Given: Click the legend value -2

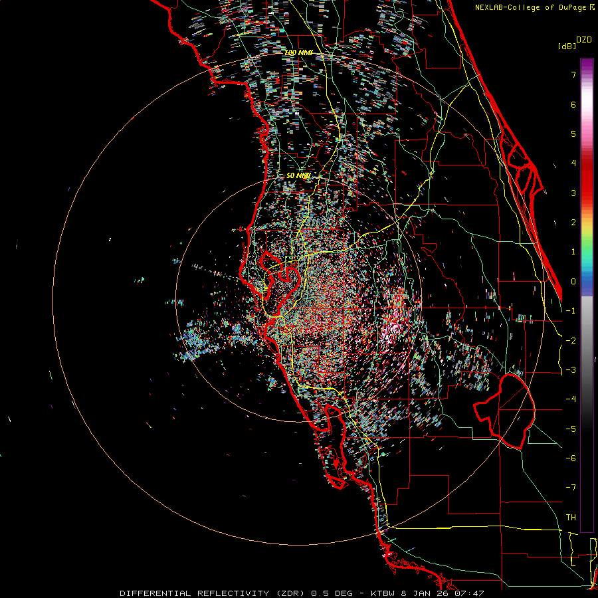Looking at the screenshot, I should pos(571,341).
